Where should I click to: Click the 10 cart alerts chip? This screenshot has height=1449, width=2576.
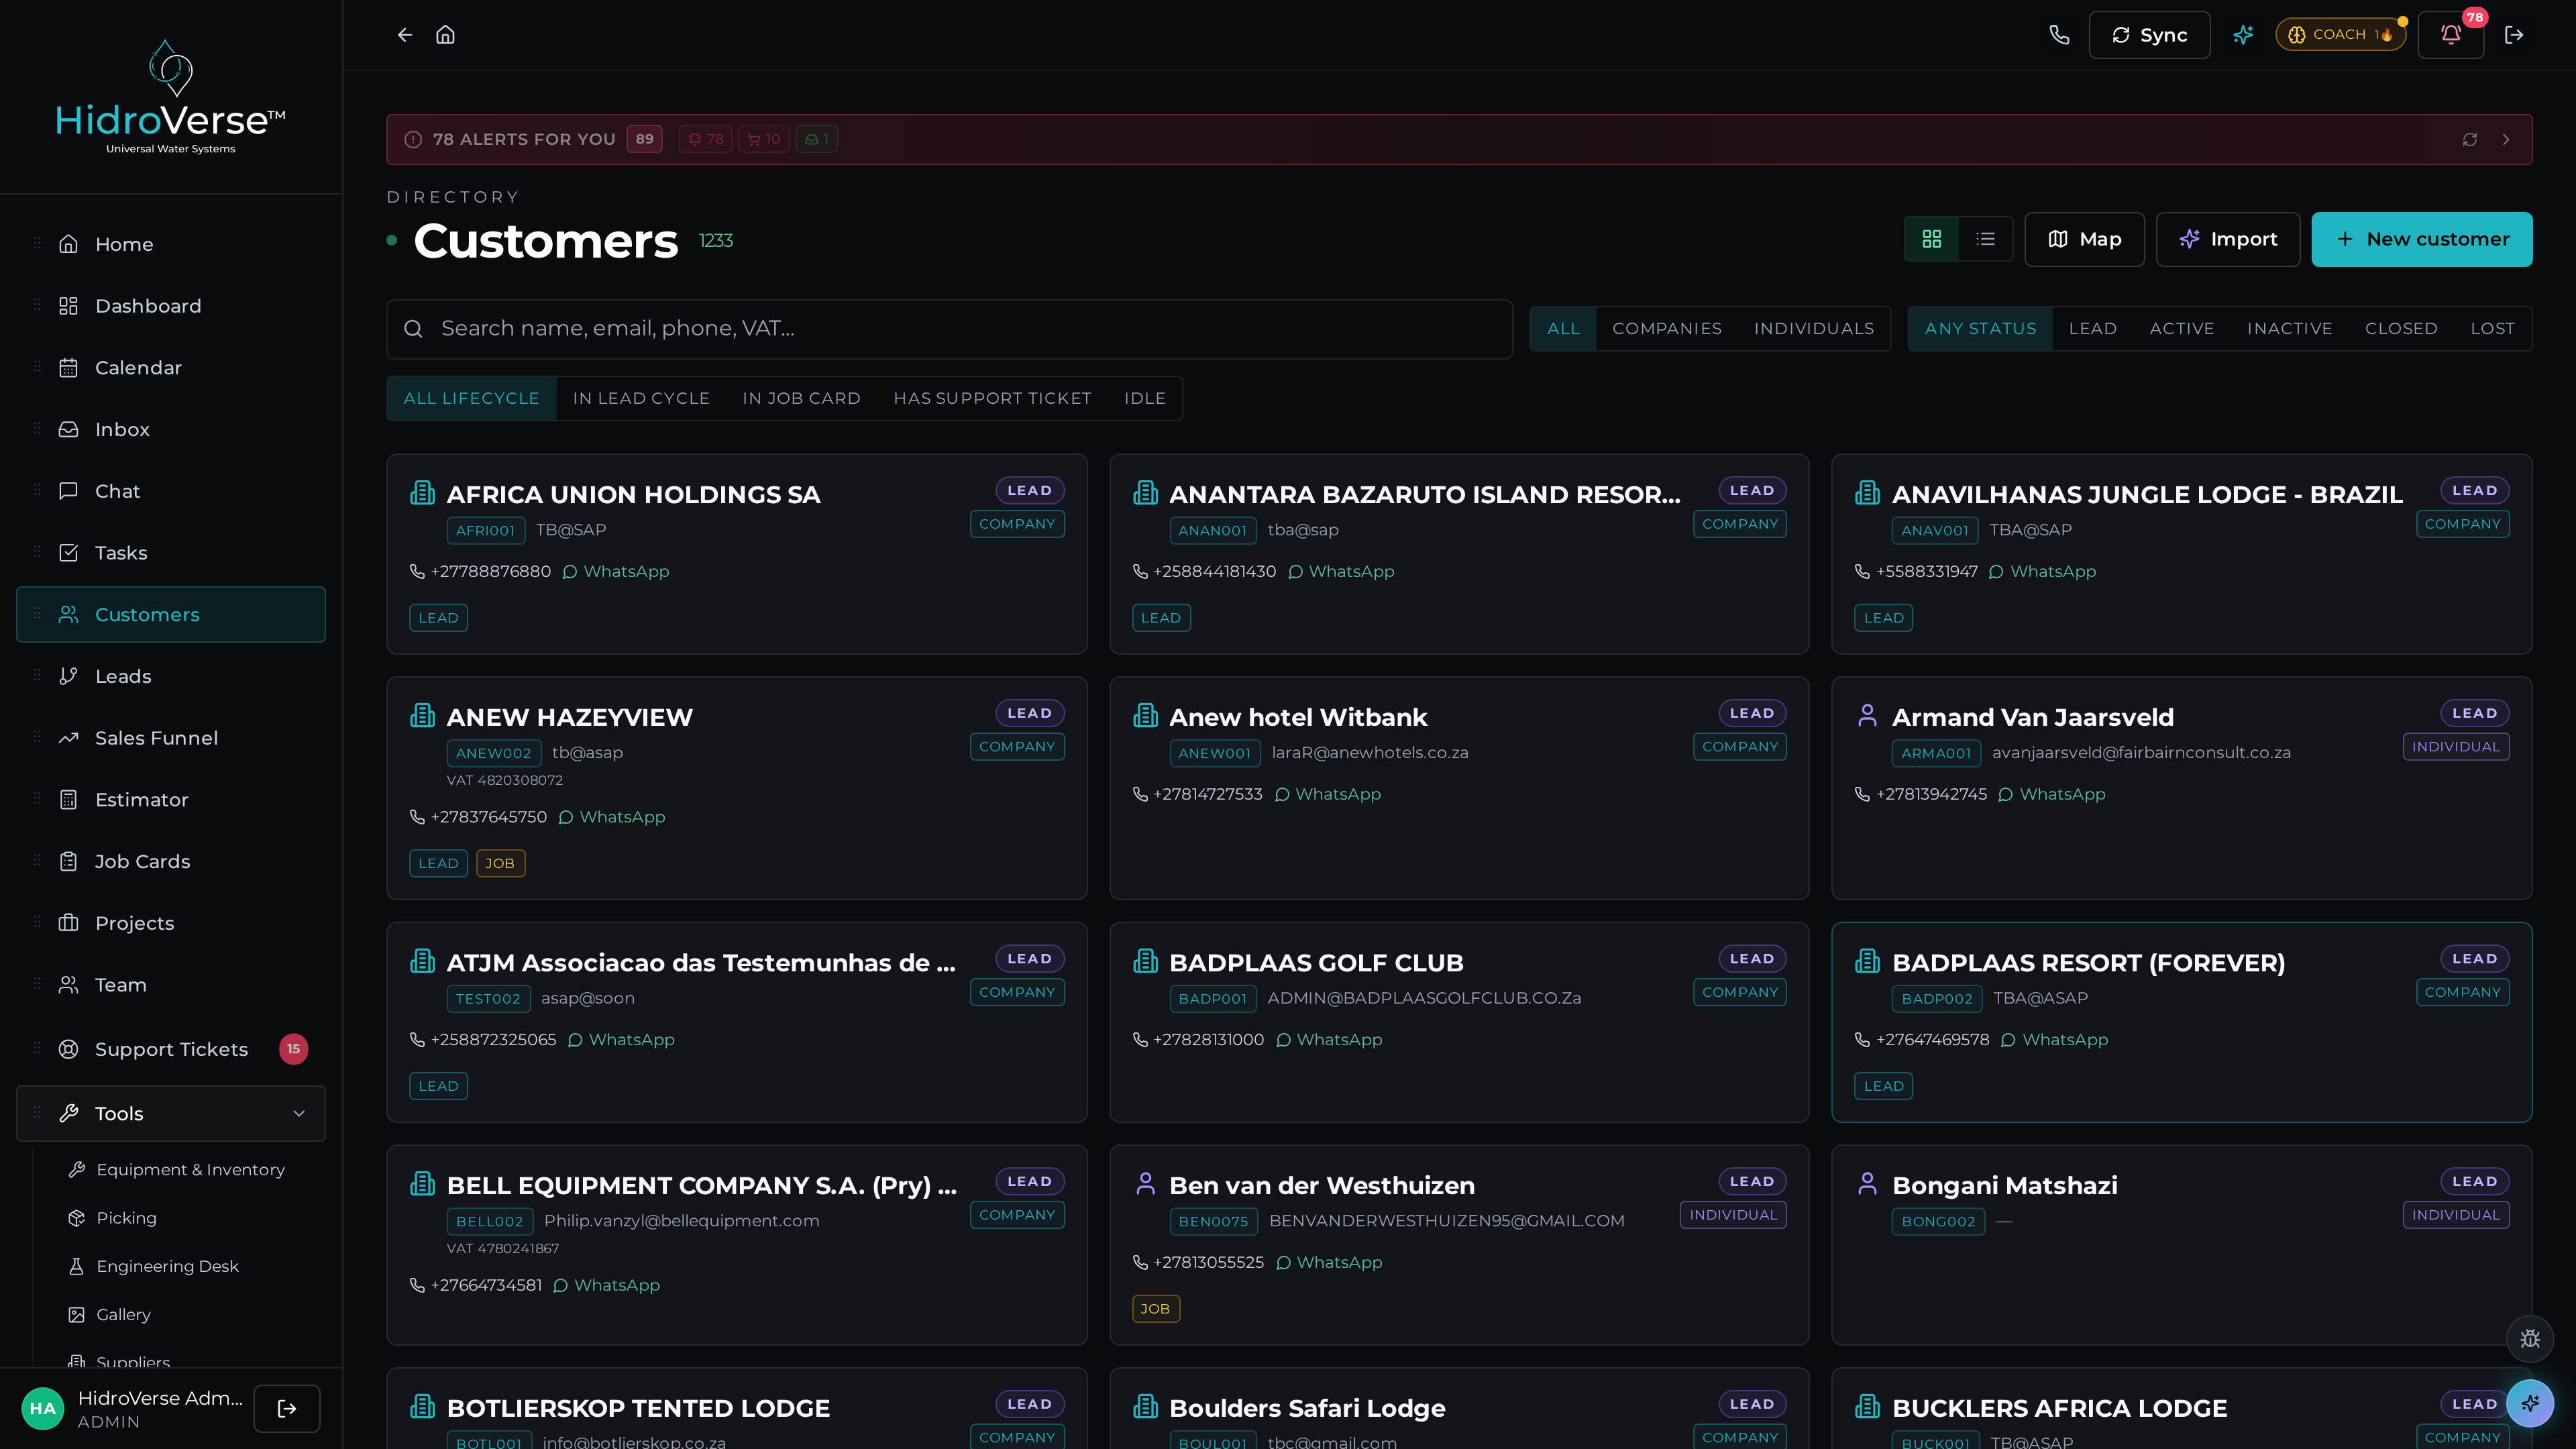pyautogui.click(x=764, y=140)
